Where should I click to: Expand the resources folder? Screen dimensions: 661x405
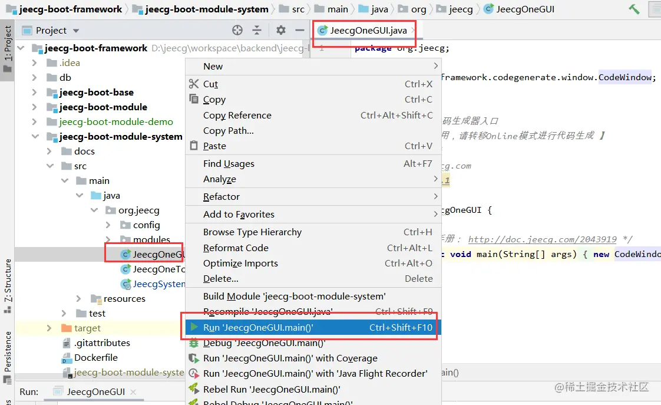point(78,299)
